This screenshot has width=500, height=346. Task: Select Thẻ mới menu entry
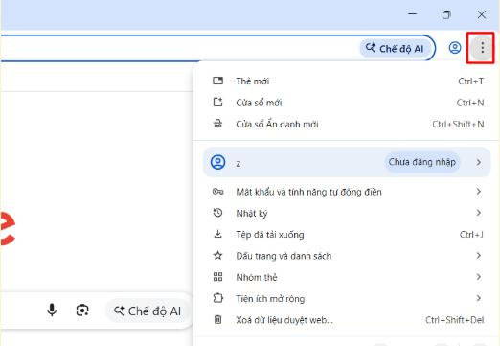(346, 81)
